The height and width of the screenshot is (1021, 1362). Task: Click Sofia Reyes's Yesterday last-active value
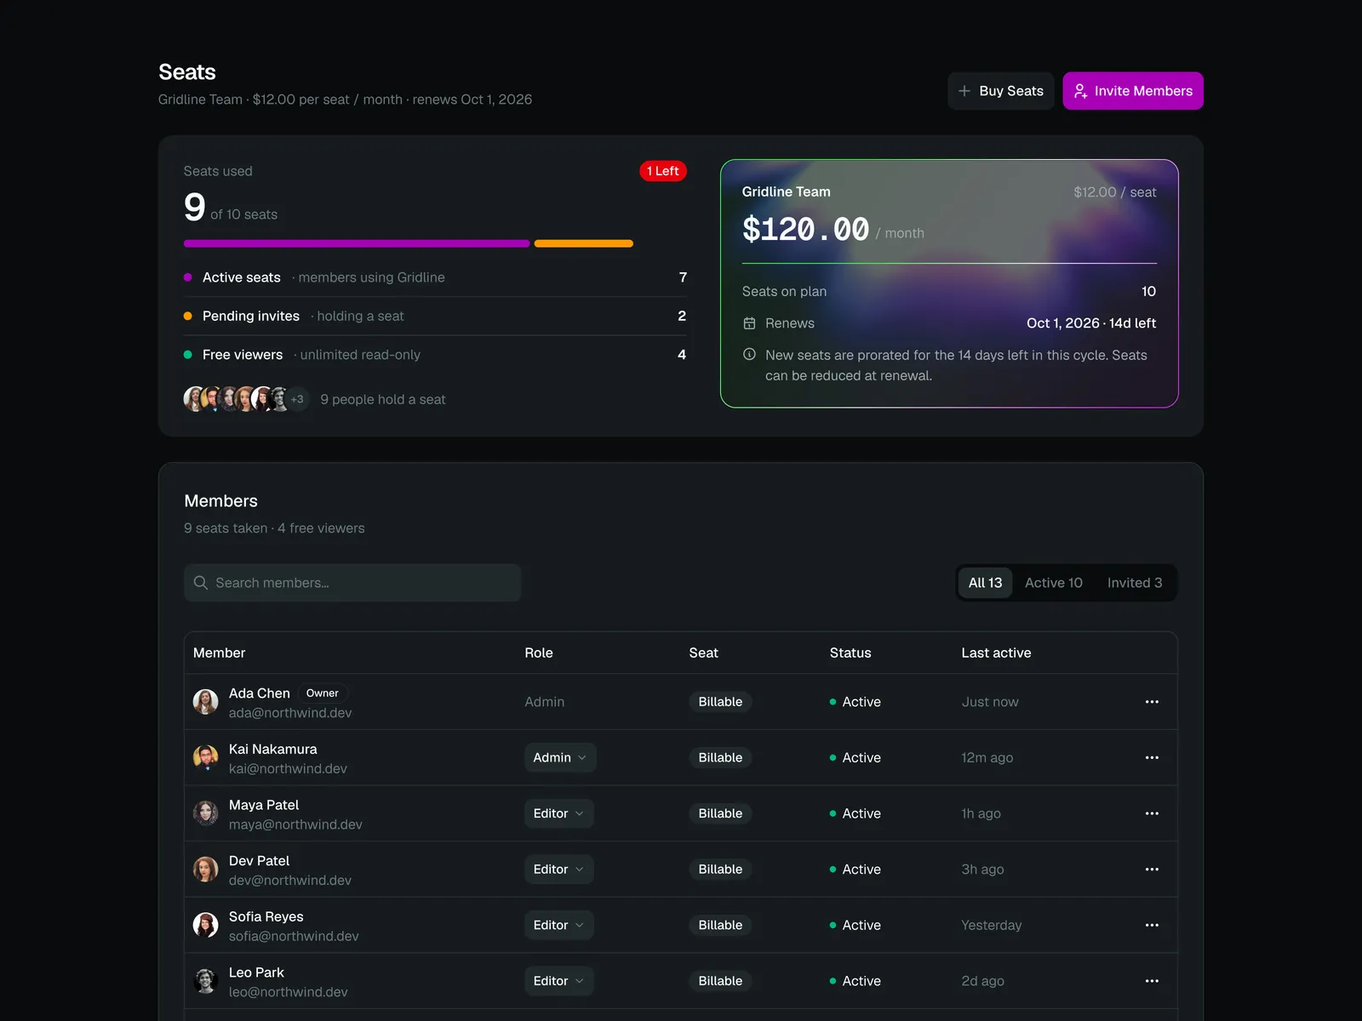pos(992,925)
